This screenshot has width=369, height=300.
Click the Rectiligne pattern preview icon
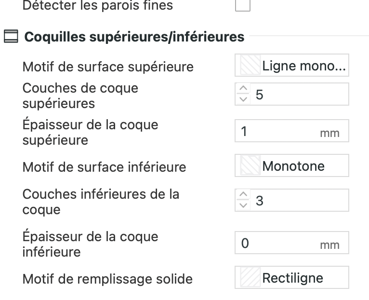click(249, 278)
